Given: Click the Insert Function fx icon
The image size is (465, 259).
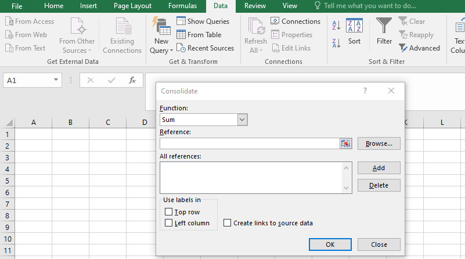Looking at the screenshot, I should 132,80.
